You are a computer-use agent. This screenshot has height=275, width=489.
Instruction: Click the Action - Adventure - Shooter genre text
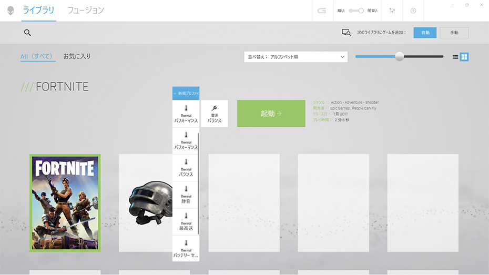click(354, 102)
